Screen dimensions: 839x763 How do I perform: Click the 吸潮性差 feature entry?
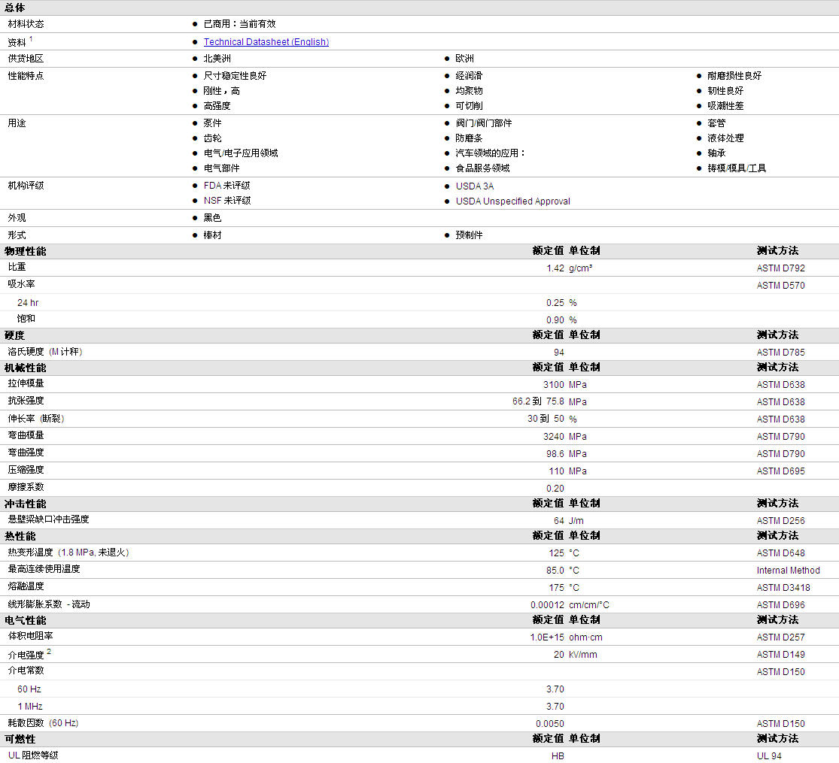(x=725, y=106)
